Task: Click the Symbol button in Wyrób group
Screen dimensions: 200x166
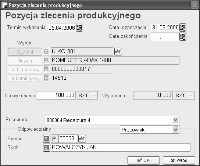Action: (x=25, y=52)
